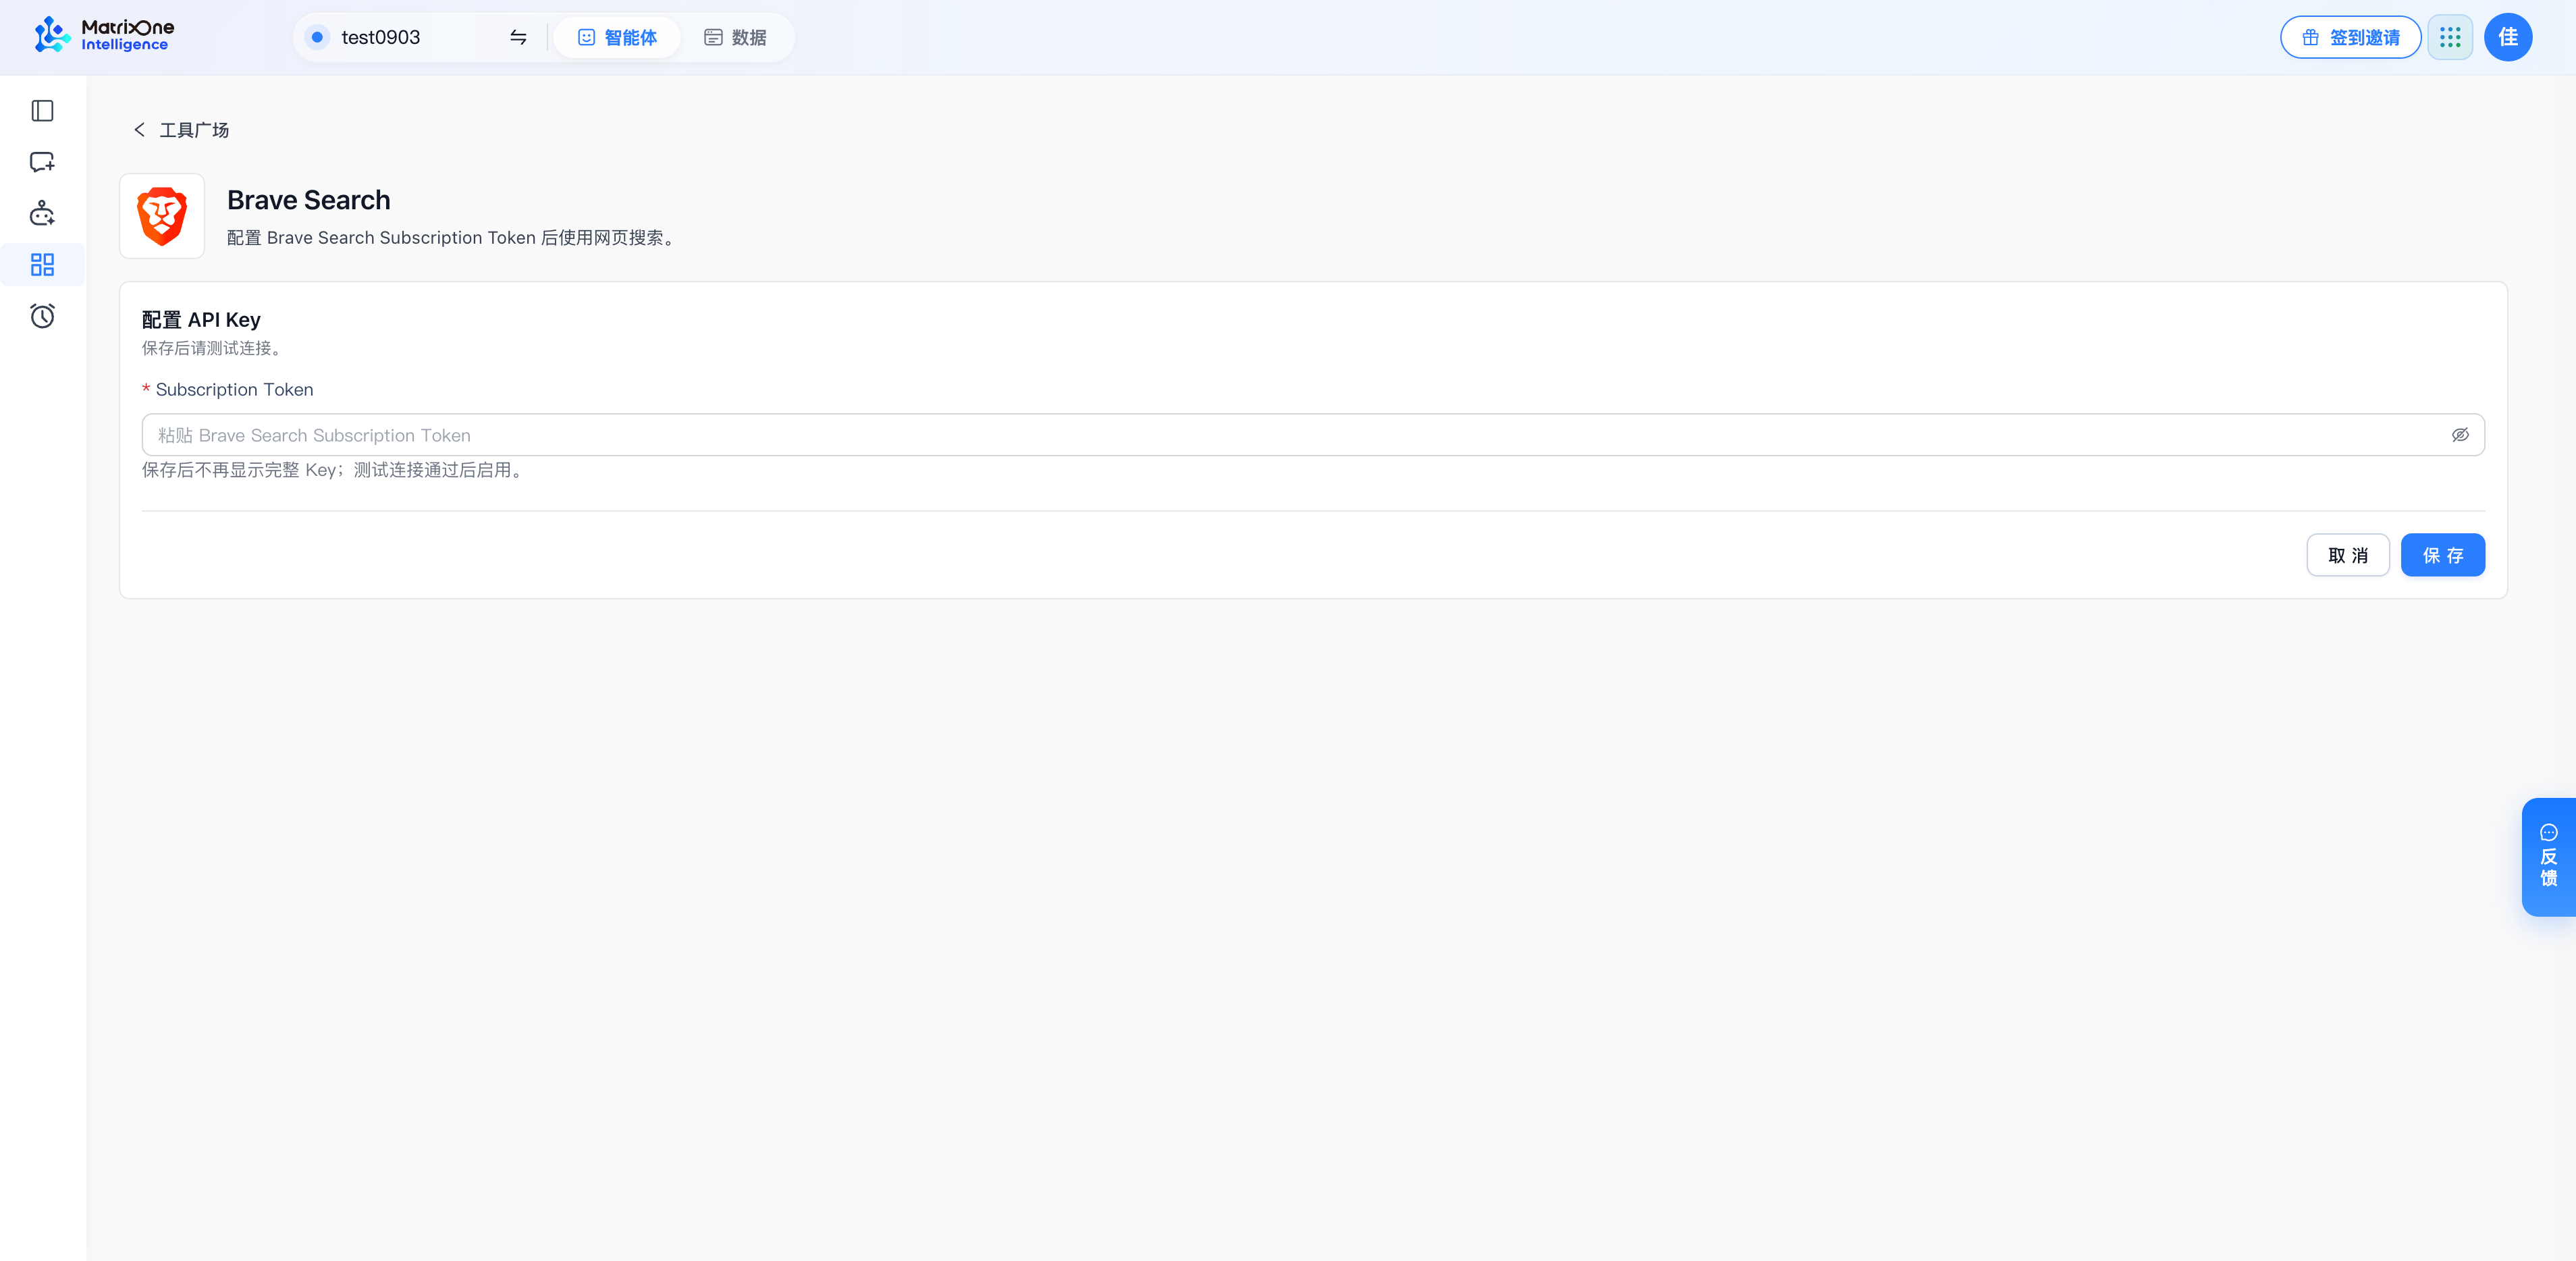This screenshot has width=2576, height=1261.
Task: Click the Brave Search title text
Action: click(309, 200)
